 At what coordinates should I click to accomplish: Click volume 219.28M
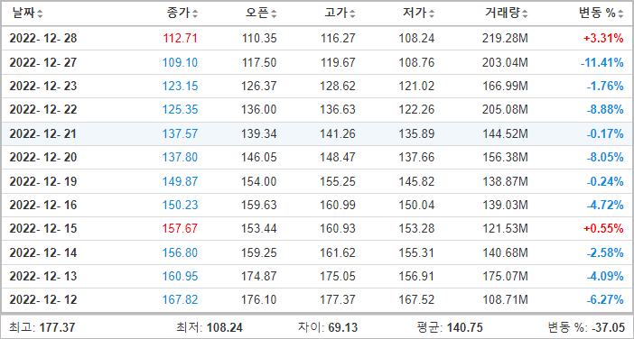[505, 39]
